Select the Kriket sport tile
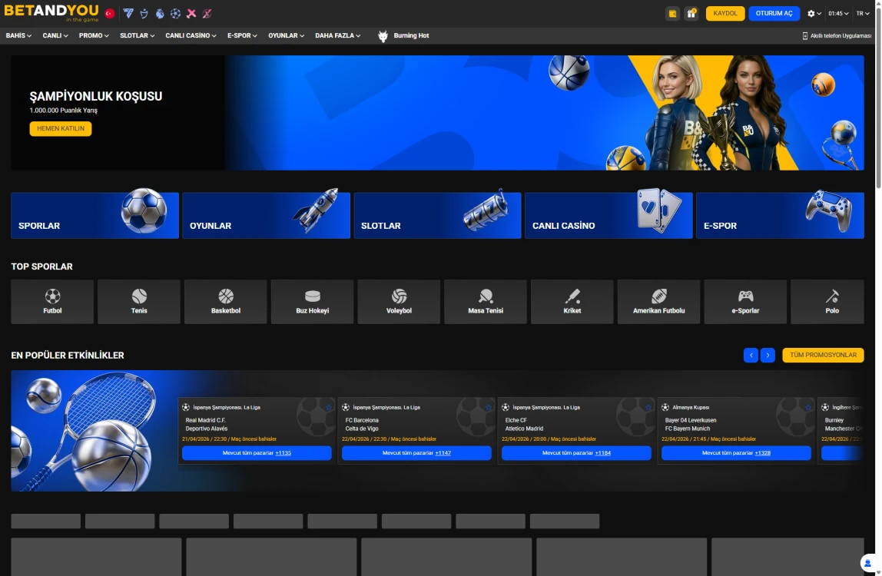Image resolution: width=882 pixels, height=576 pixels. [x=572, y=302]
